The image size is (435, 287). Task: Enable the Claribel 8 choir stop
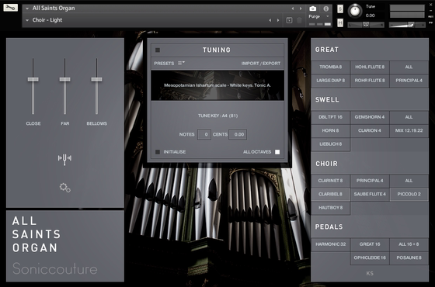tap(330, 194)
